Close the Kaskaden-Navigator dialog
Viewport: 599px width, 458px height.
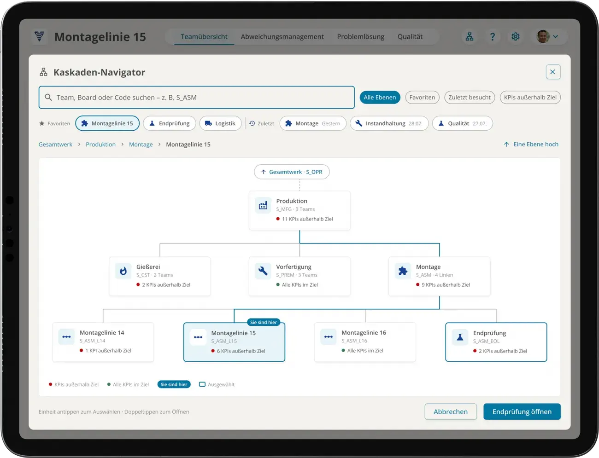[553, 72]
